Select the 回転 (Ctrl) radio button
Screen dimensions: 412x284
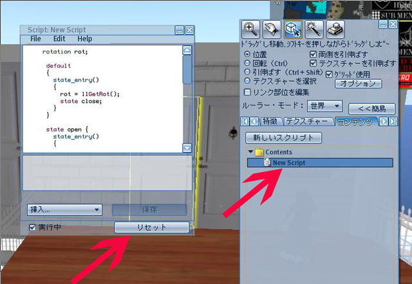tap(247, 63)
